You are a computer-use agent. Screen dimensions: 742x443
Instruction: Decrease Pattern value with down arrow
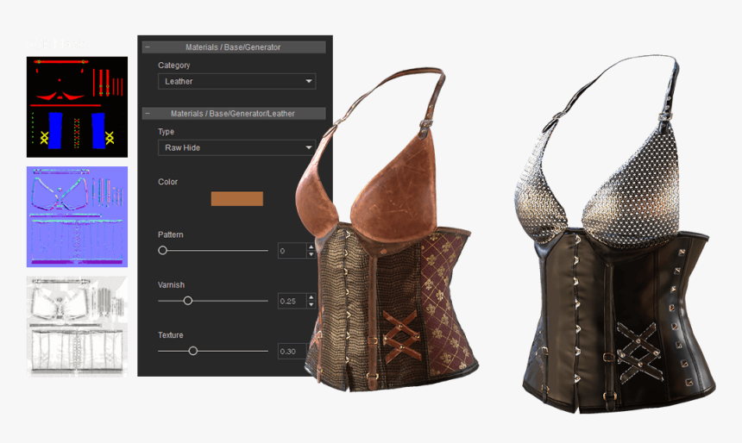click(311, 254)
